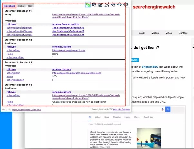
Task: Click the network graph icon in sniffer toolbar
Action: click(107, 5)
